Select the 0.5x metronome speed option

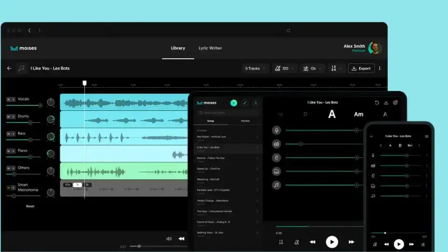pos(68,185)
